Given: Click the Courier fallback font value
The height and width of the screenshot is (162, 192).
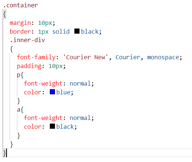Looking at the screenshot, I should [128, 57].
